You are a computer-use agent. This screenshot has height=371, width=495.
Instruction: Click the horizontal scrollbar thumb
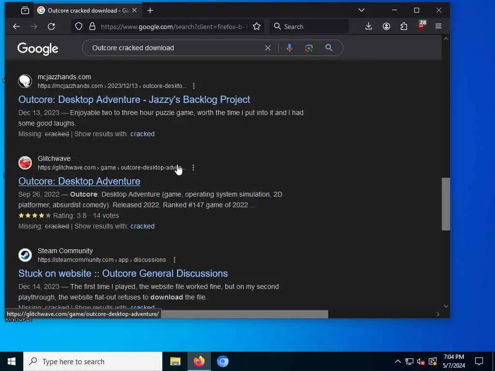(x=245, y=314)
